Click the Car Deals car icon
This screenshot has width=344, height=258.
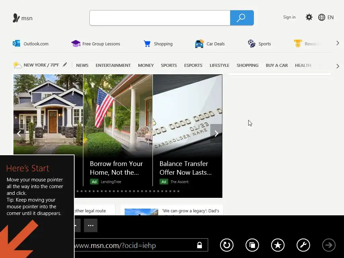coord(199,44)
